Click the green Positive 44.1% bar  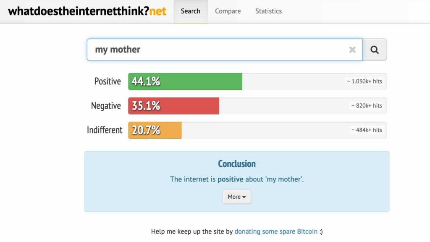click(185, 82)
